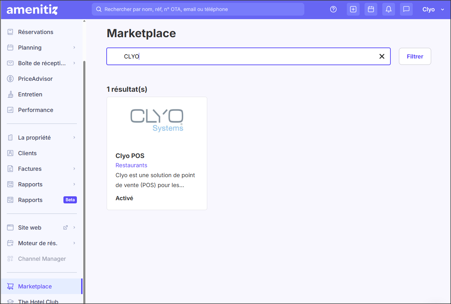The image size is (451, 304).
Task: Click the external link icon beside Site web
Action: (x=65, y=227)
